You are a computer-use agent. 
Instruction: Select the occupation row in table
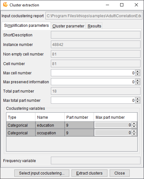pyautogui.click(x=72, y=133)
